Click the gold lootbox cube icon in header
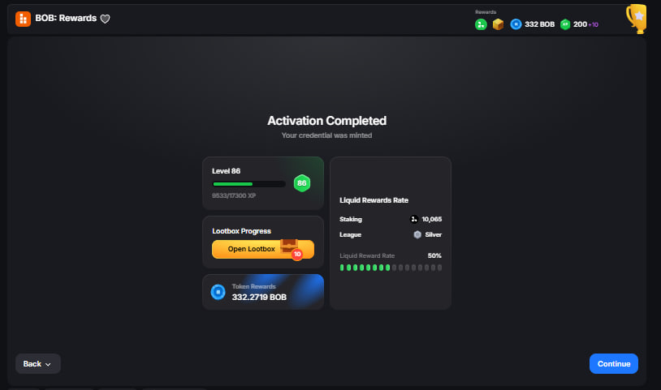The height and width of the screenshot is (390, 661). point(499,24)
